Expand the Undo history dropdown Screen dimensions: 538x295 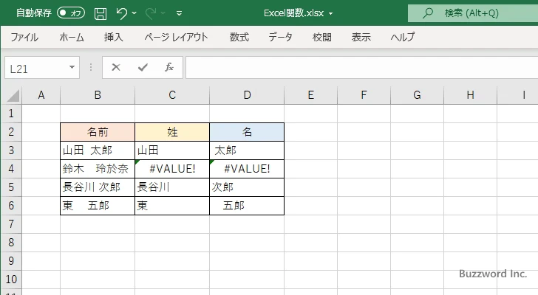click(x=134, y=13)
